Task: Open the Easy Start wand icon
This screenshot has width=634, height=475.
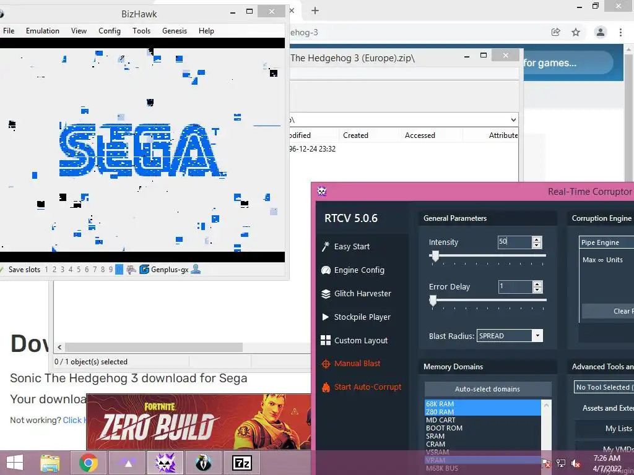Action: coord(326,246)
